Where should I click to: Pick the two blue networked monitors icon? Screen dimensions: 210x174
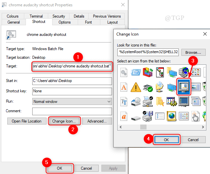point(171,87)
